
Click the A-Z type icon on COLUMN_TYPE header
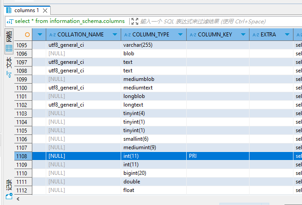[x=127, y=35]
